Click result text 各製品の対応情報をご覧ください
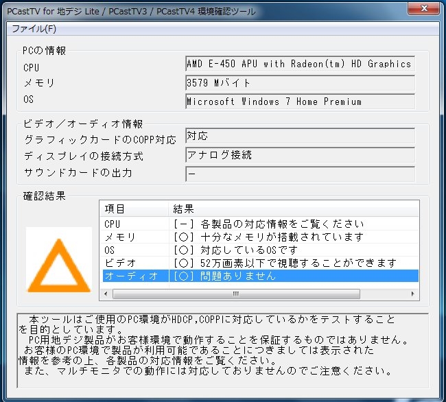This screenshot has height=402, width=446. tap(282, 224)
